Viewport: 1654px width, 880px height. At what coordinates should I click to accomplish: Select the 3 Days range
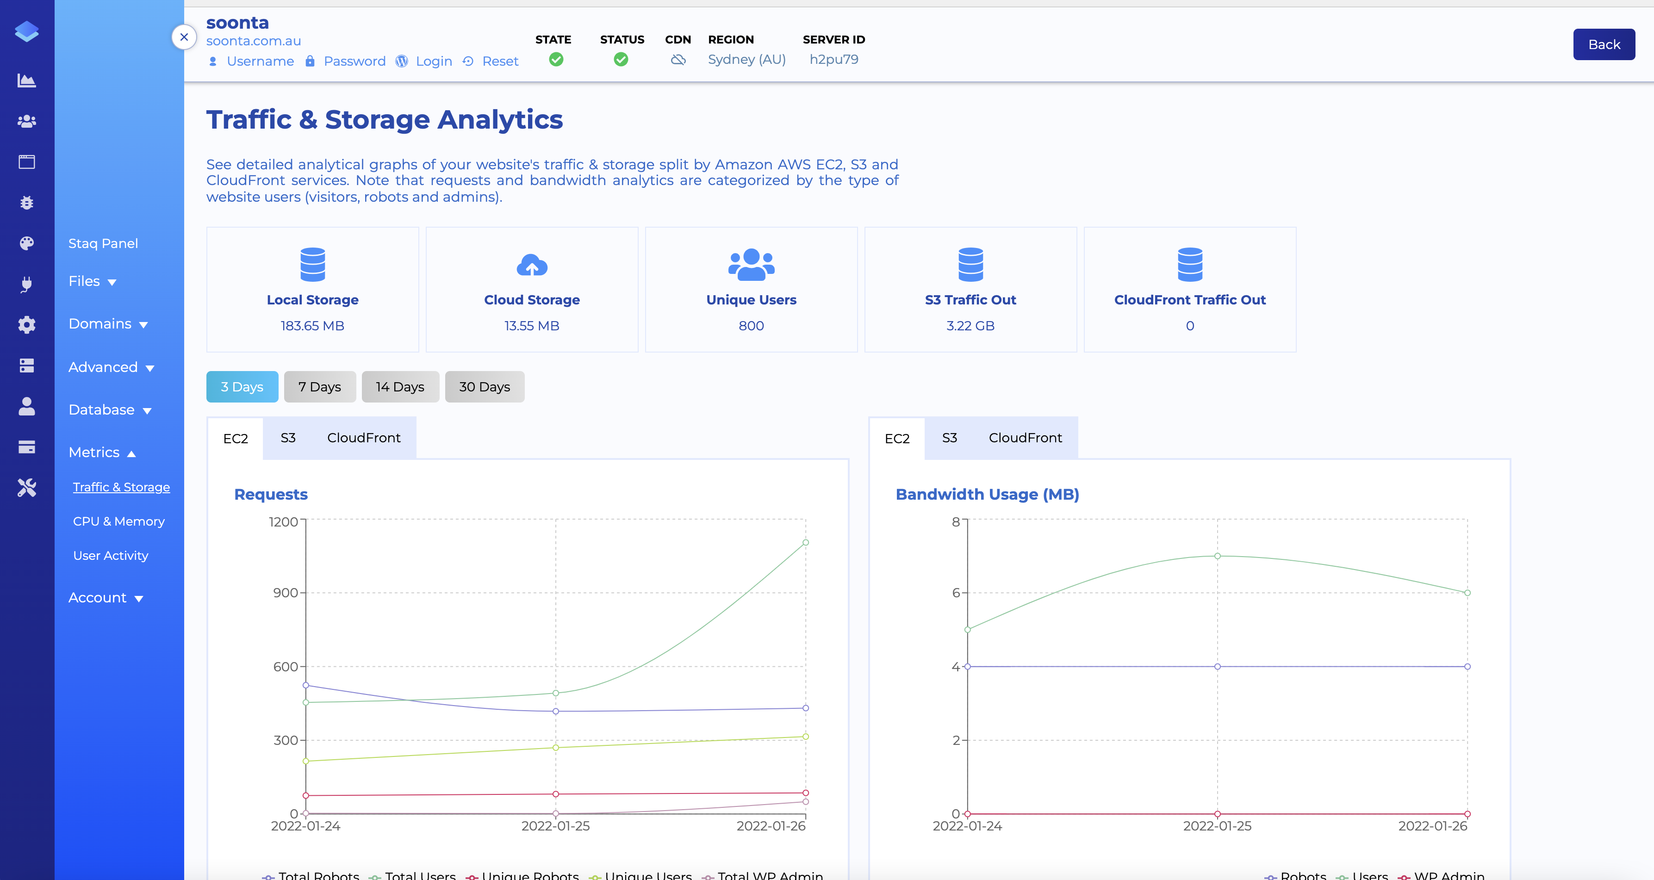(242, 386)
